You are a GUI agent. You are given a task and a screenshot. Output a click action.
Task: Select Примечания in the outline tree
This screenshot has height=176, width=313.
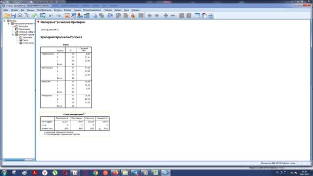24,29
